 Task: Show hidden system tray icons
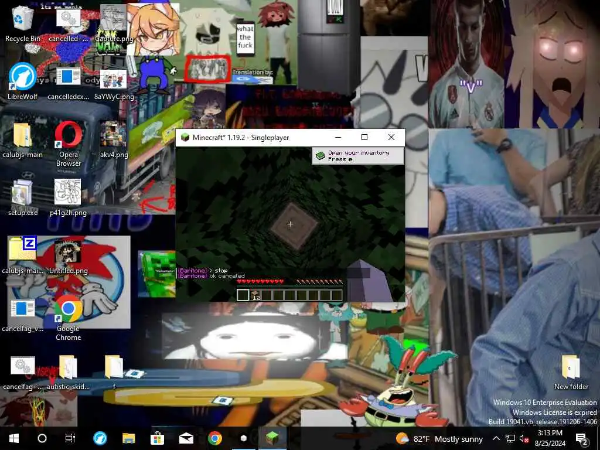click(496, 438)
